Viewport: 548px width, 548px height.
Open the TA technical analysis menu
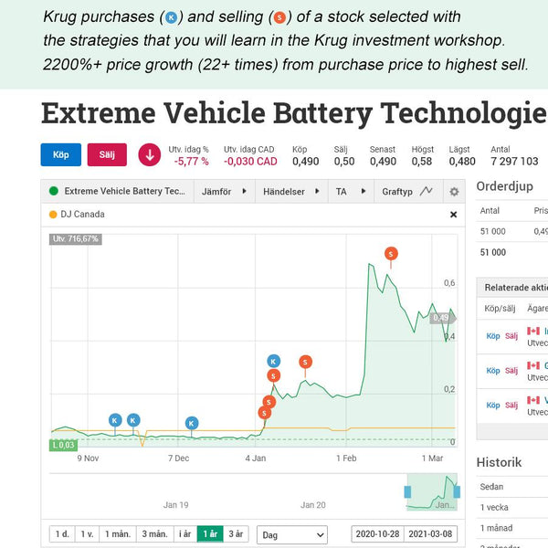[x=350, y=192]
